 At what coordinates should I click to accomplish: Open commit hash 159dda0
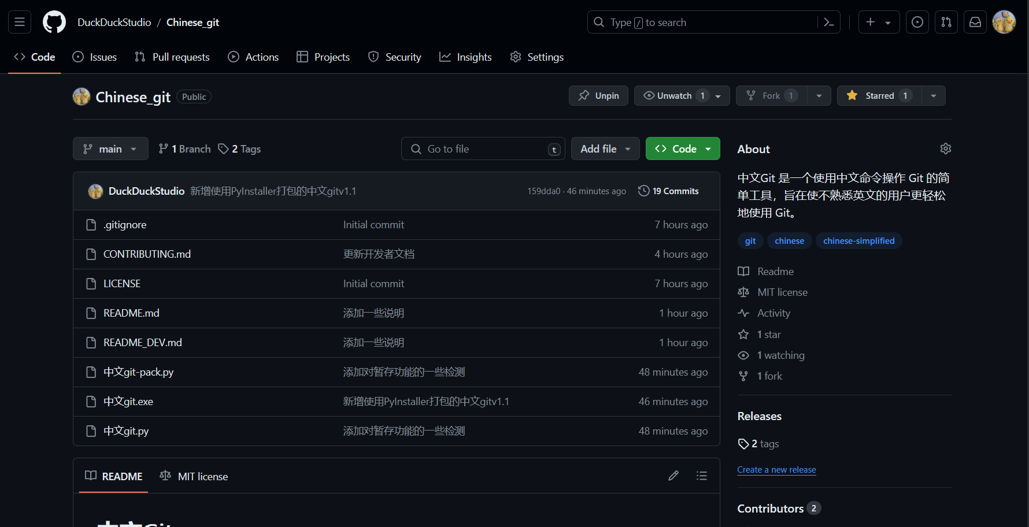(543, 191)
